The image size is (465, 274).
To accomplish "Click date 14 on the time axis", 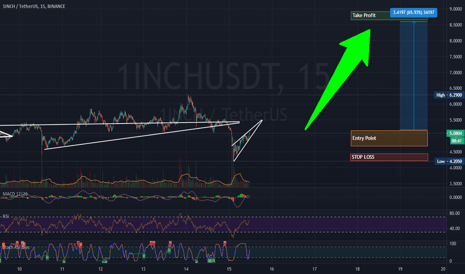I will click(x=186, y=269).
